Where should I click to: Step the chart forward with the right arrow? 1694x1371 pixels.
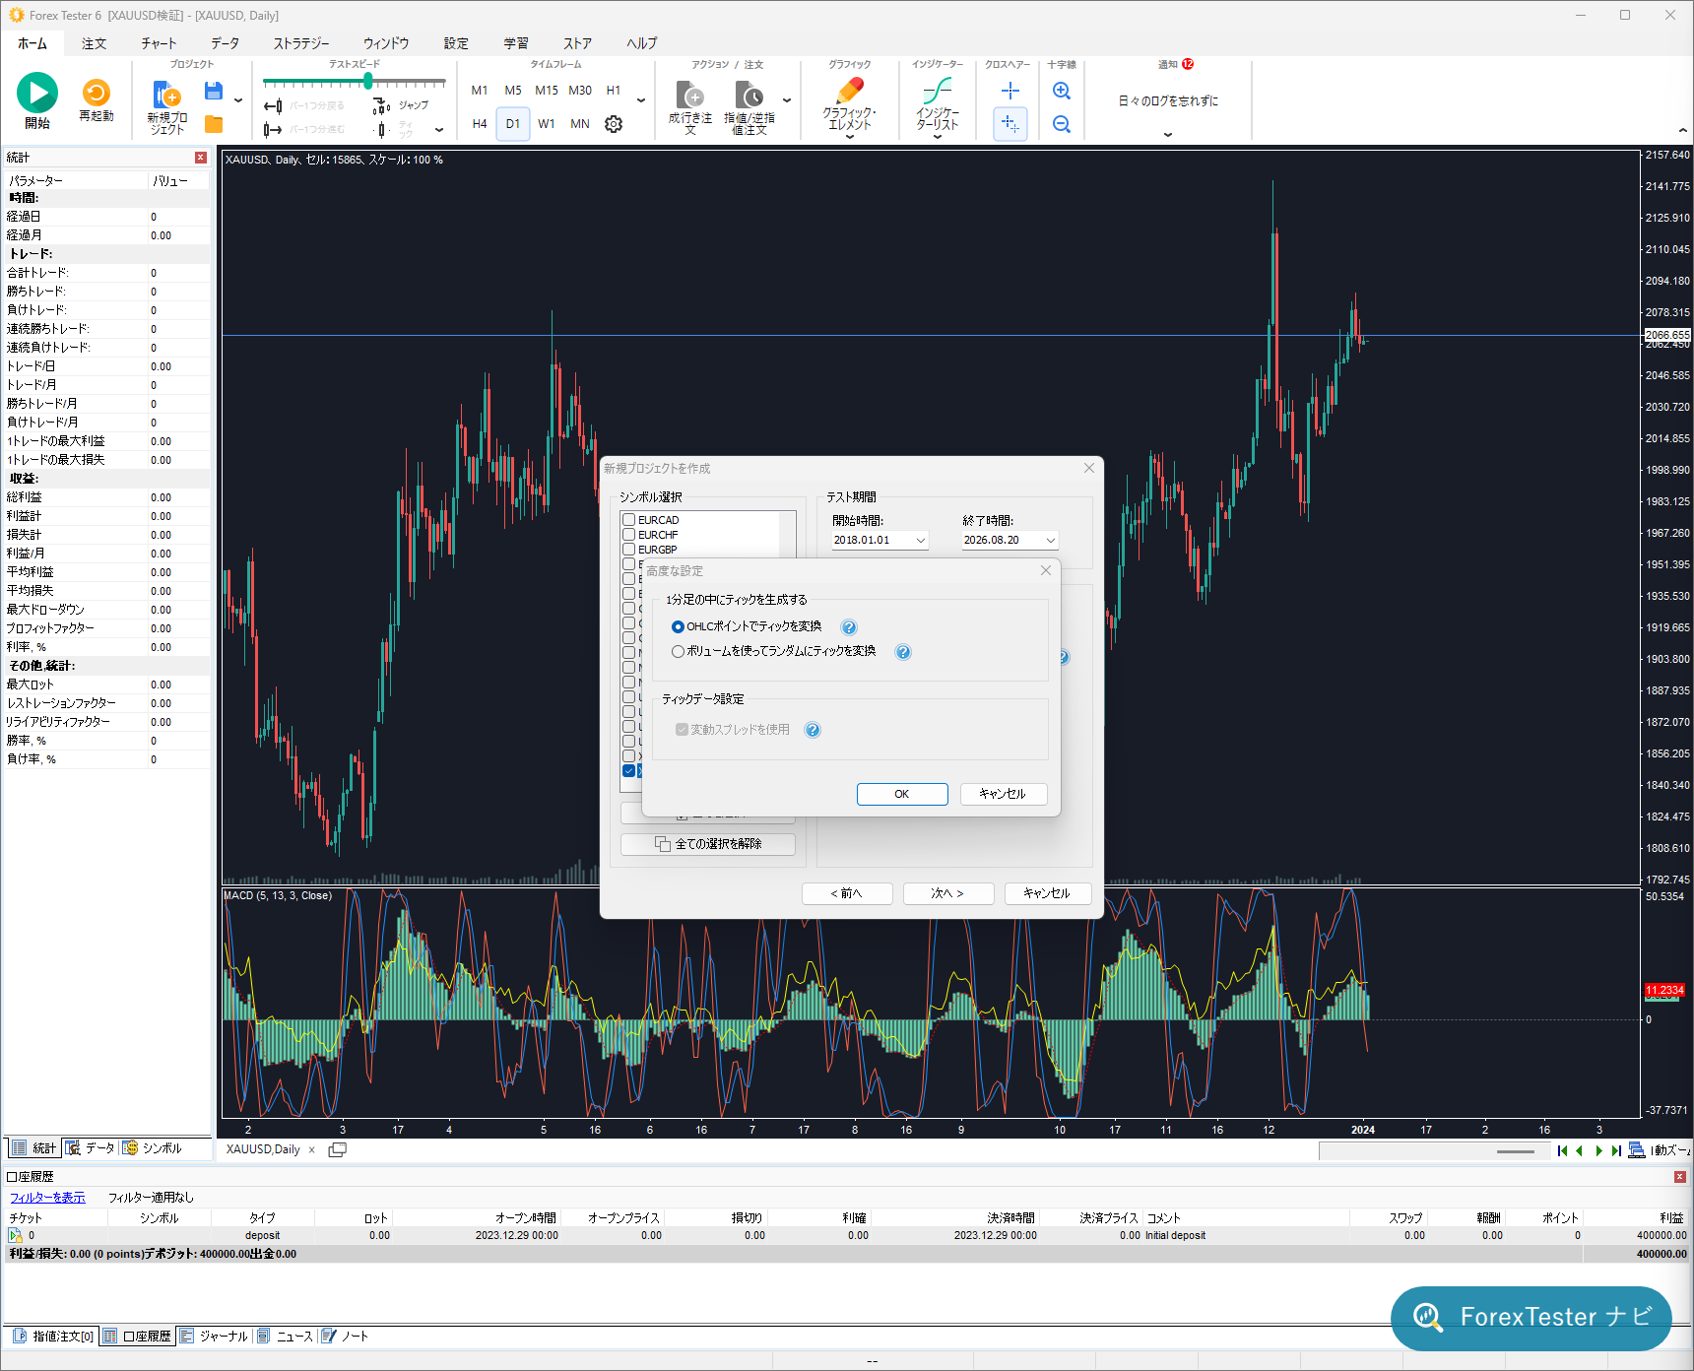point(1598,1150)
